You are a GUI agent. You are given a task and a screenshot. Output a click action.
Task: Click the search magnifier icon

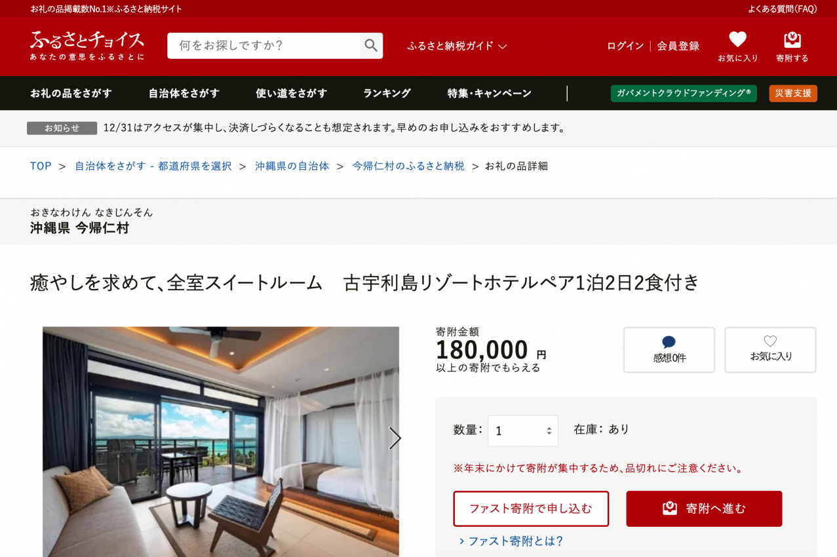coord(371,45)
